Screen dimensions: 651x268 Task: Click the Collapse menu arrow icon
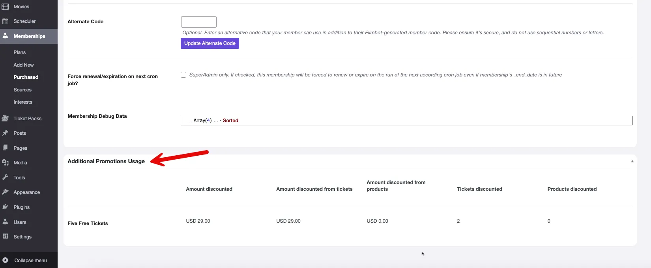pyautogui.click(x=5, y=260)
